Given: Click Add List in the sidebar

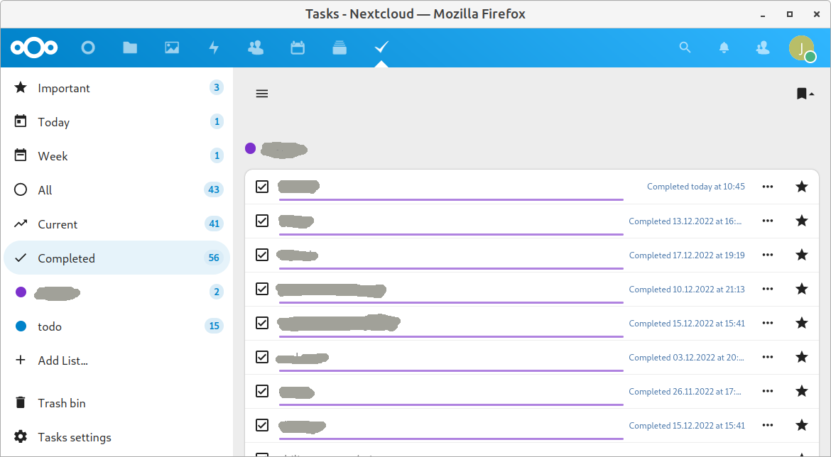Looking at the screenshot, I should [x=63, y=360].
